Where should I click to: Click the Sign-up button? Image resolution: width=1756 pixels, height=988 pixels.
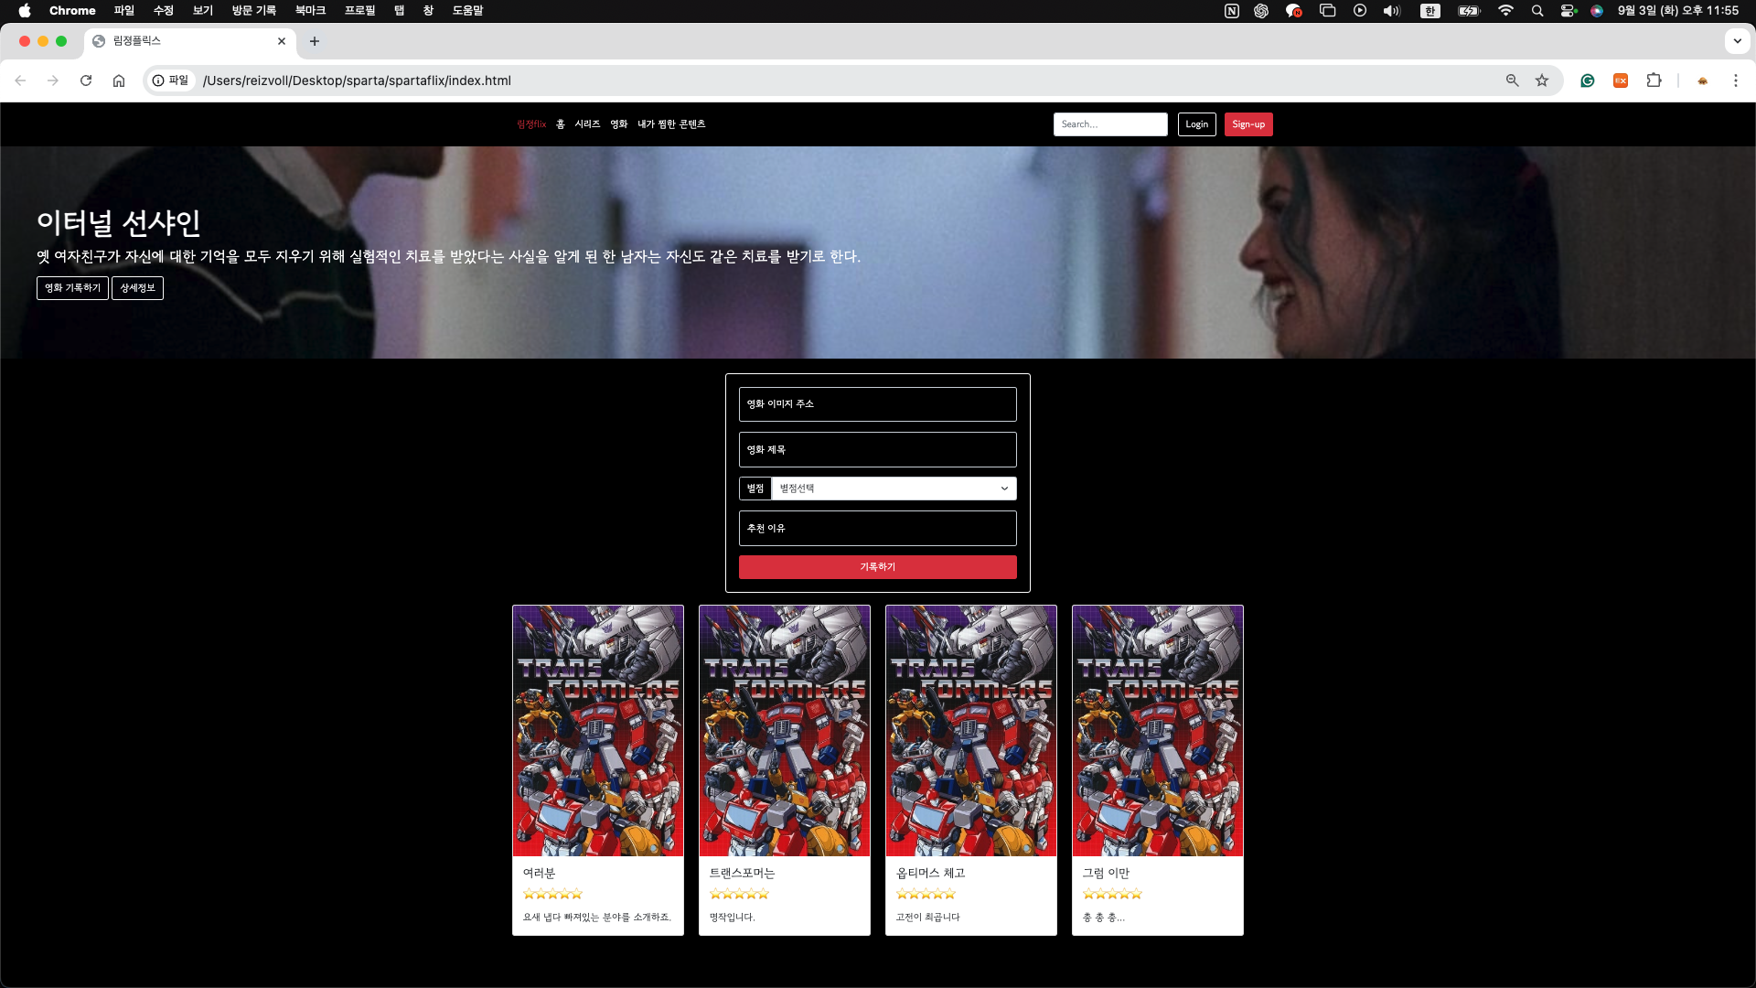(1247, 124)
